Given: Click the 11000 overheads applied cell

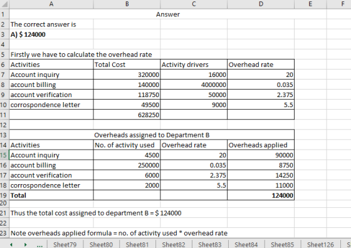Looking at the screenshot, I should click(261, 185).
